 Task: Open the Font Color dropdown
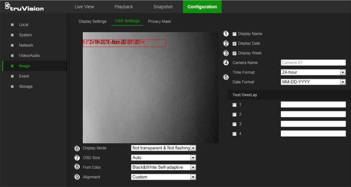tap(163, 167)
